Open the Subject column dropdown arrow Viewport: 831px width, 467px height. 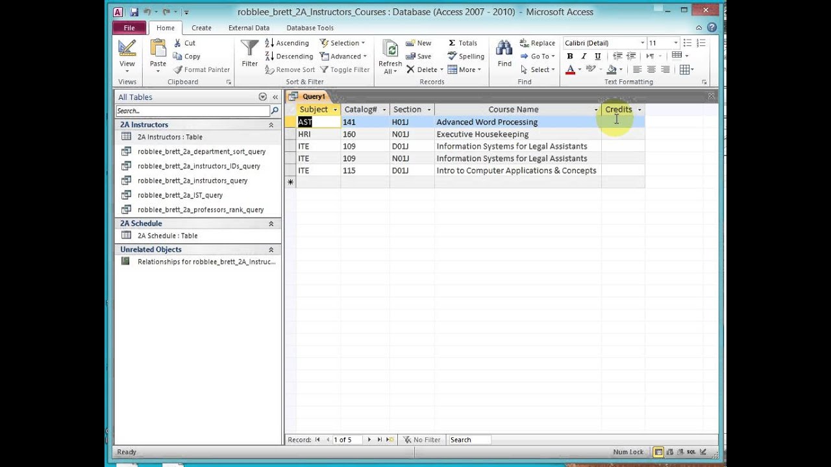(335, 110)
